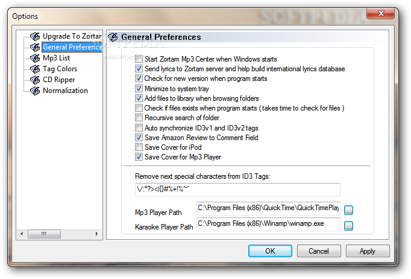Click the icon next to Tag Colors
The height and width of the screenshot is (279, 411).
[35, 69]
